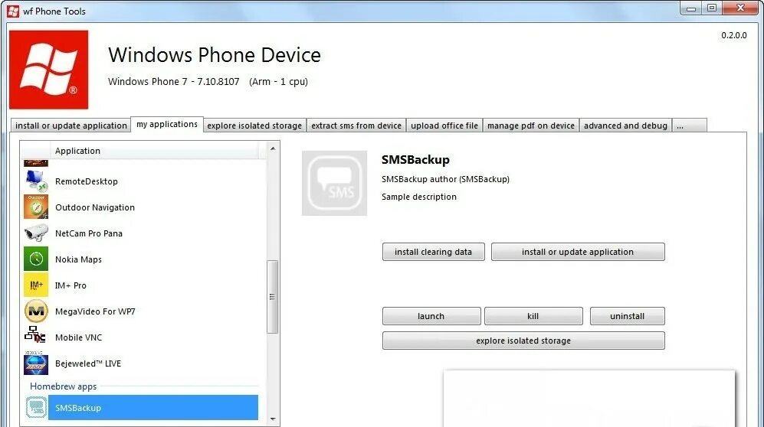Viewport: 764px width, 427px height.
Task: Select Bejeweled LIVE in the list
Action: pyautogui.click(x=88, y=363)
